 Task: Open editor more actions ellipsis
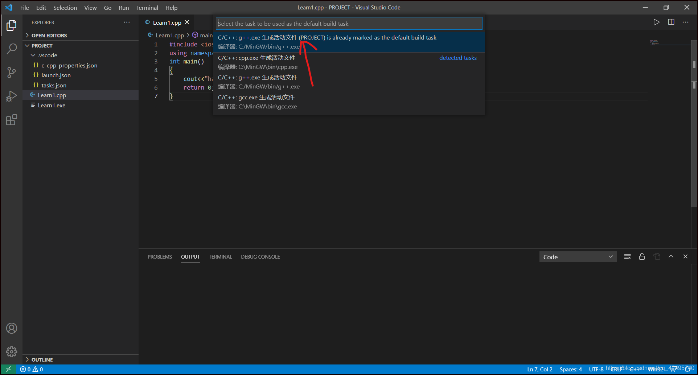(685, 22)
